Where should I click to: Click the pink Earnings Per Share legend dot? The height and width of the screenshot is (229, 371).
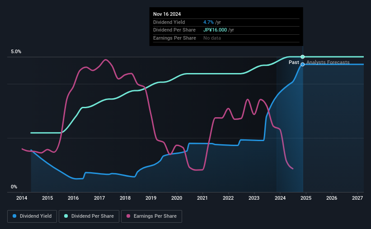(129, 216)
